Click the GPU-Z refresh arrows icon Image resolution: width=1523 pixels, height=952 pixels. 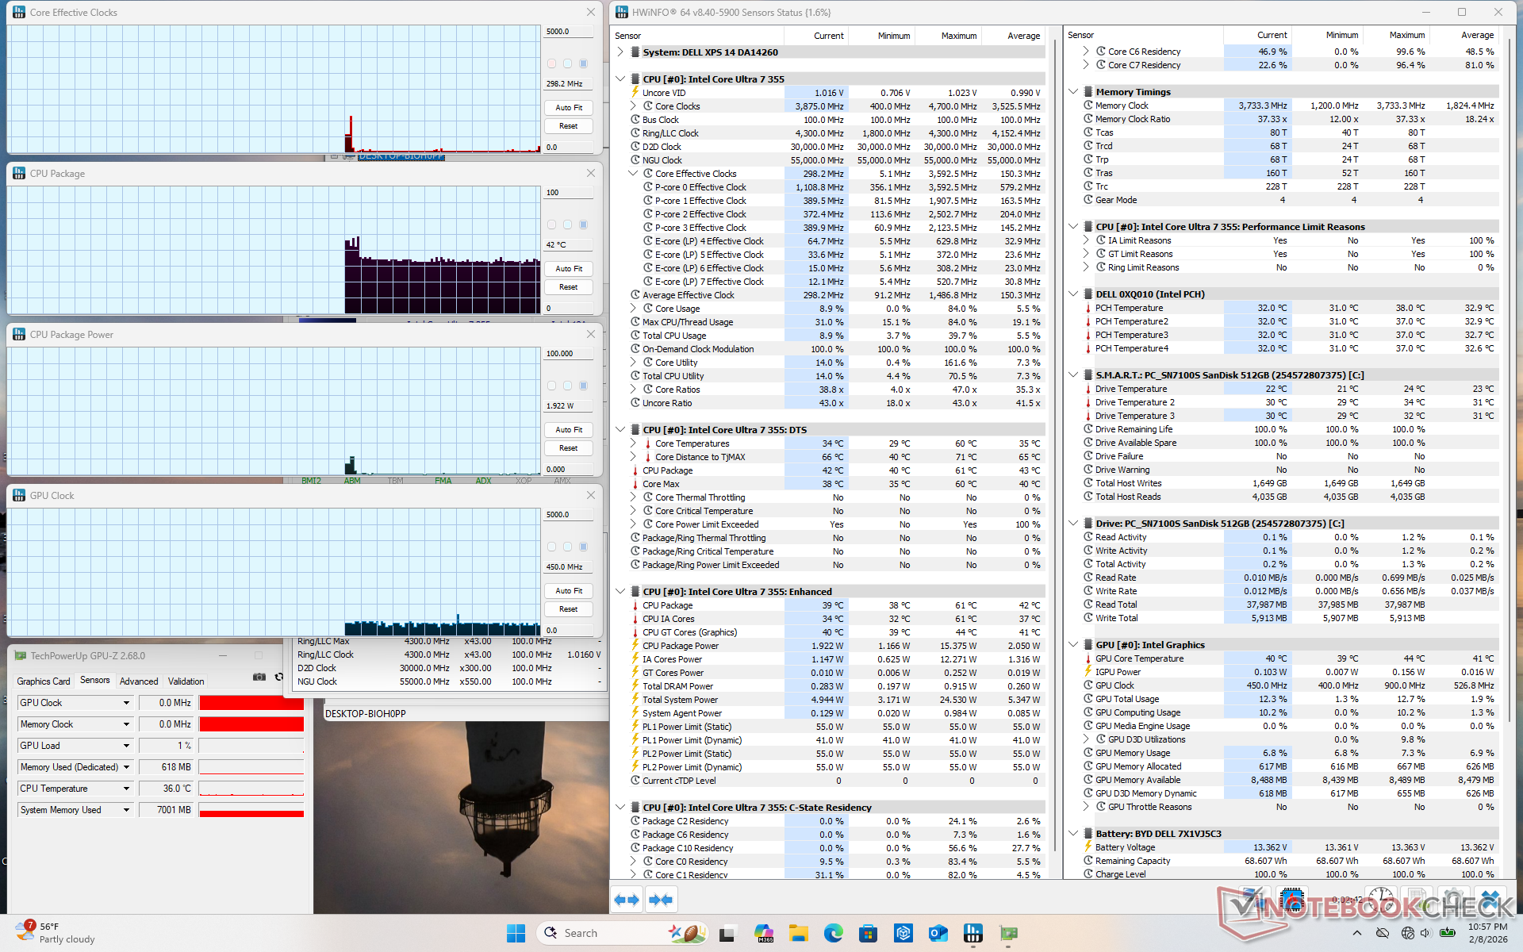pos(278,677)
